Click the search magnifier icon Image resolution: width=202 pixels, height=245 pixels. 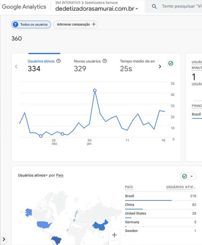154,7
